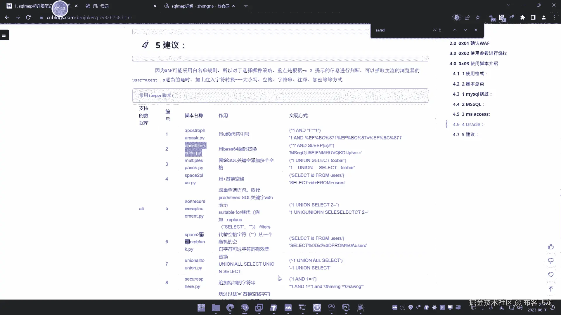This screenshot has height=315, width=561.
Task: Open the tab search dropdown chevron
Action: (x=508, y=5)
